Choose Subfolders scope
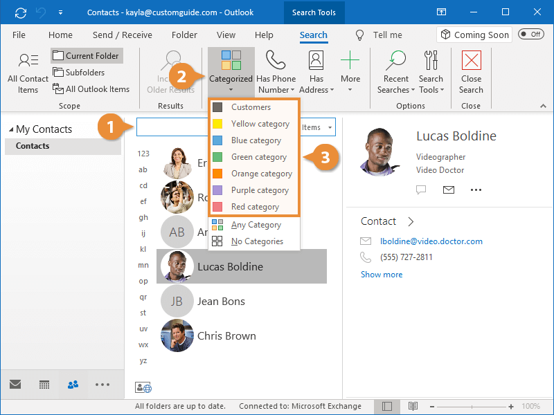This screenshot has width=554, height=415. (79, 73)
